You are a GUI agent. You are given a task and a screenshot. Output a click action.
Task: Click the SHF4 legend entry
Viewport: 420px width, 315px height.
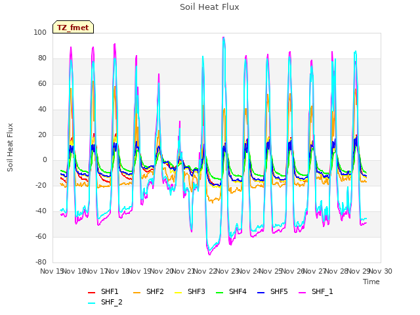click(x=231, y=291)
